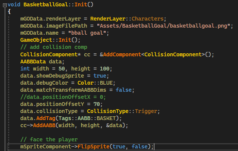Image resolution: width=238 pixels, height=151 pixels.
Task: Click false argument in FlipSprite
Action: tap(140, 147)
